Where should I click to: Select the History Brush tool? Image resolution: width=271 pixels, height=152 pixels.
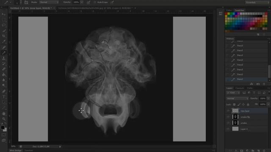pos(4,64)
